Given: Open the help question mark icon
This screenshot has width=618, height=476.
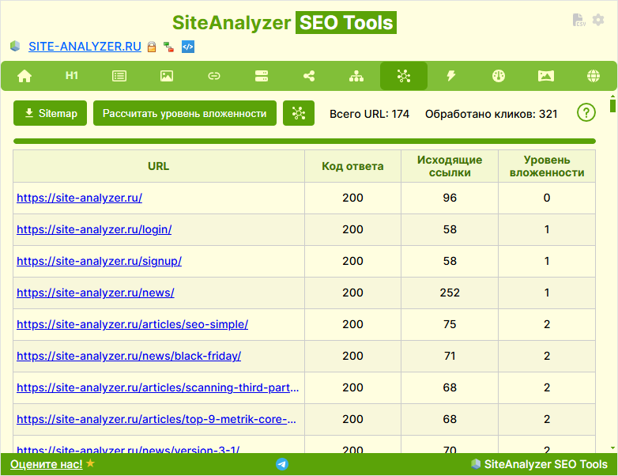Looking at the screenshot, I should pyautogui.click(x=586, y=113).
